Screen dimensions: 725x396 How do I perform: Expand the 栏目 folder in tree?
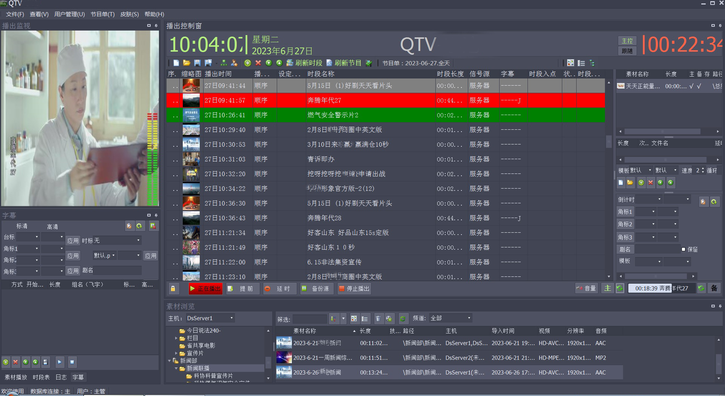176,338
